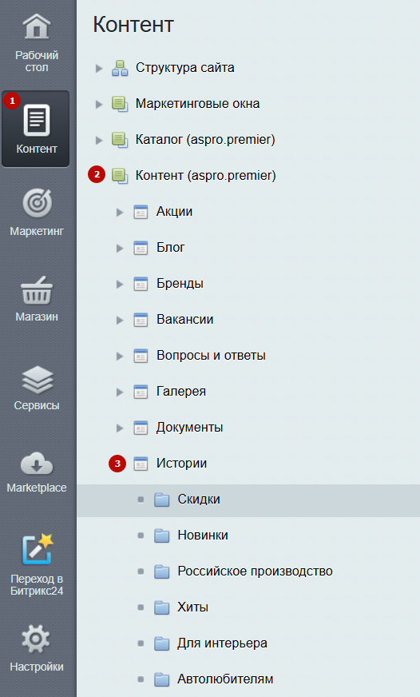Expand the Вопросы и ответы arrow

pos(120,356)
